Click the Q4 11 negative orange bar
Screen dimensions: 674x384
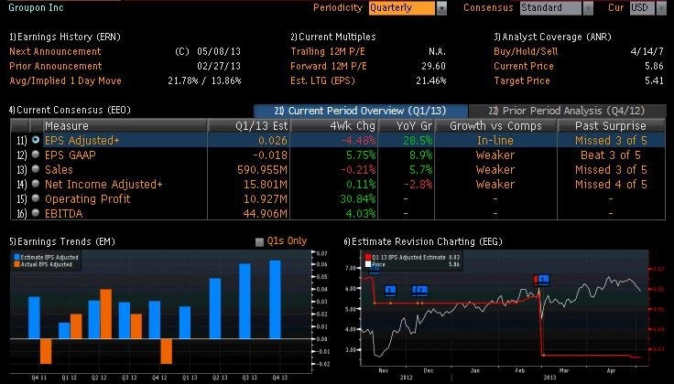point(46,351)
